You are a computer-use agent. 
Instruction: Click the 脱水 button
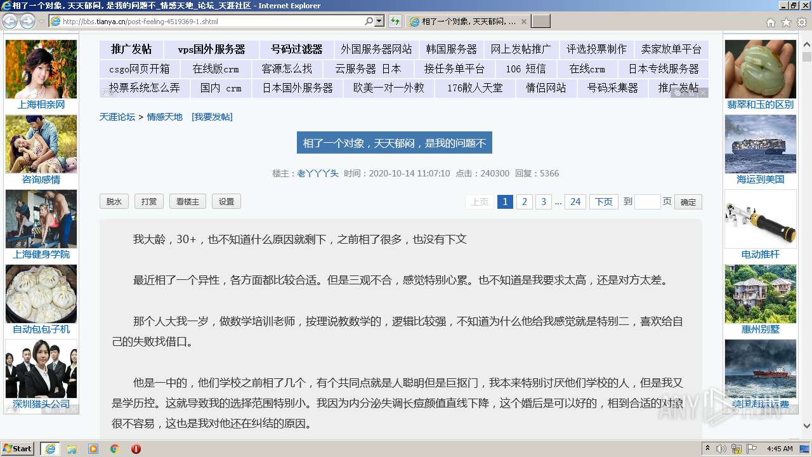114,201
